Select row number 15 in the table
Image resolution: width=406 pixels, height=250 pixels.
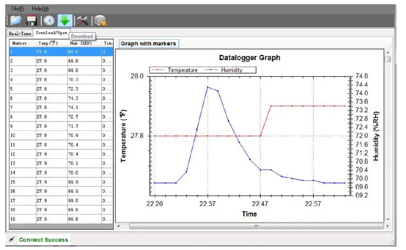tap(61, 182)
